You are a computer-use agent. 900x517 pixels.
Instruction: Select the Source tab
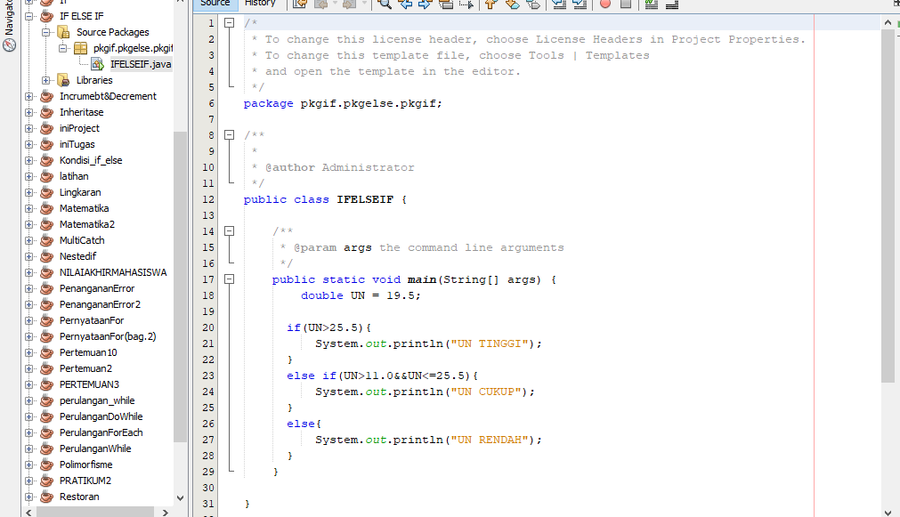coord(214,4)
